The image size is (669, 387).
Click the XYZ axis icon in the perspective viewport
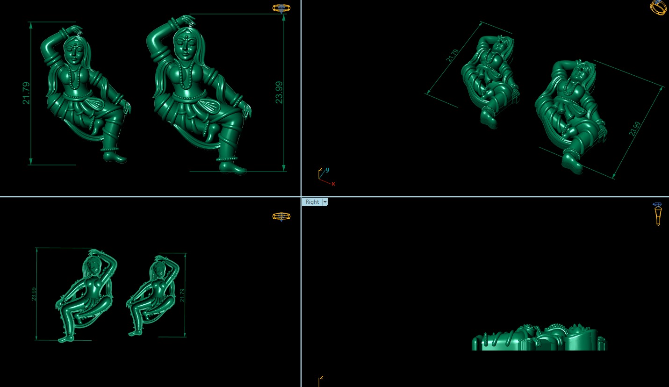click(x=326, y=176)
